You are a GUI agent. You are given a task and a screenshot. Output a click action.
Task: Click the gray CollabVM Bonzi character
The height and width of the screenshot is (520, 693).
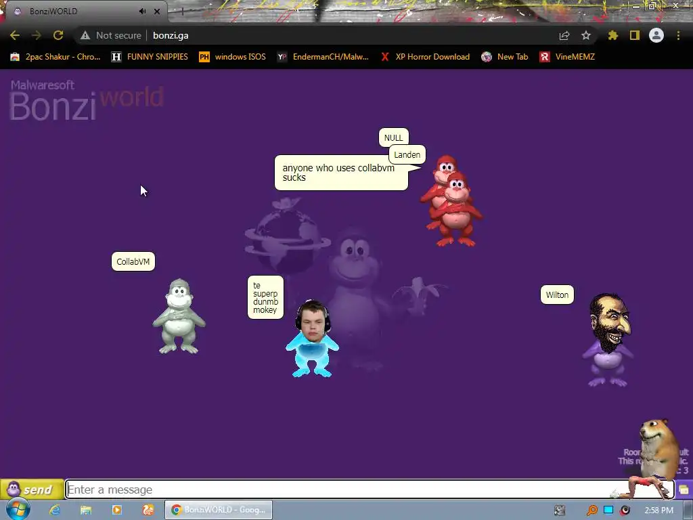point(179,316)
